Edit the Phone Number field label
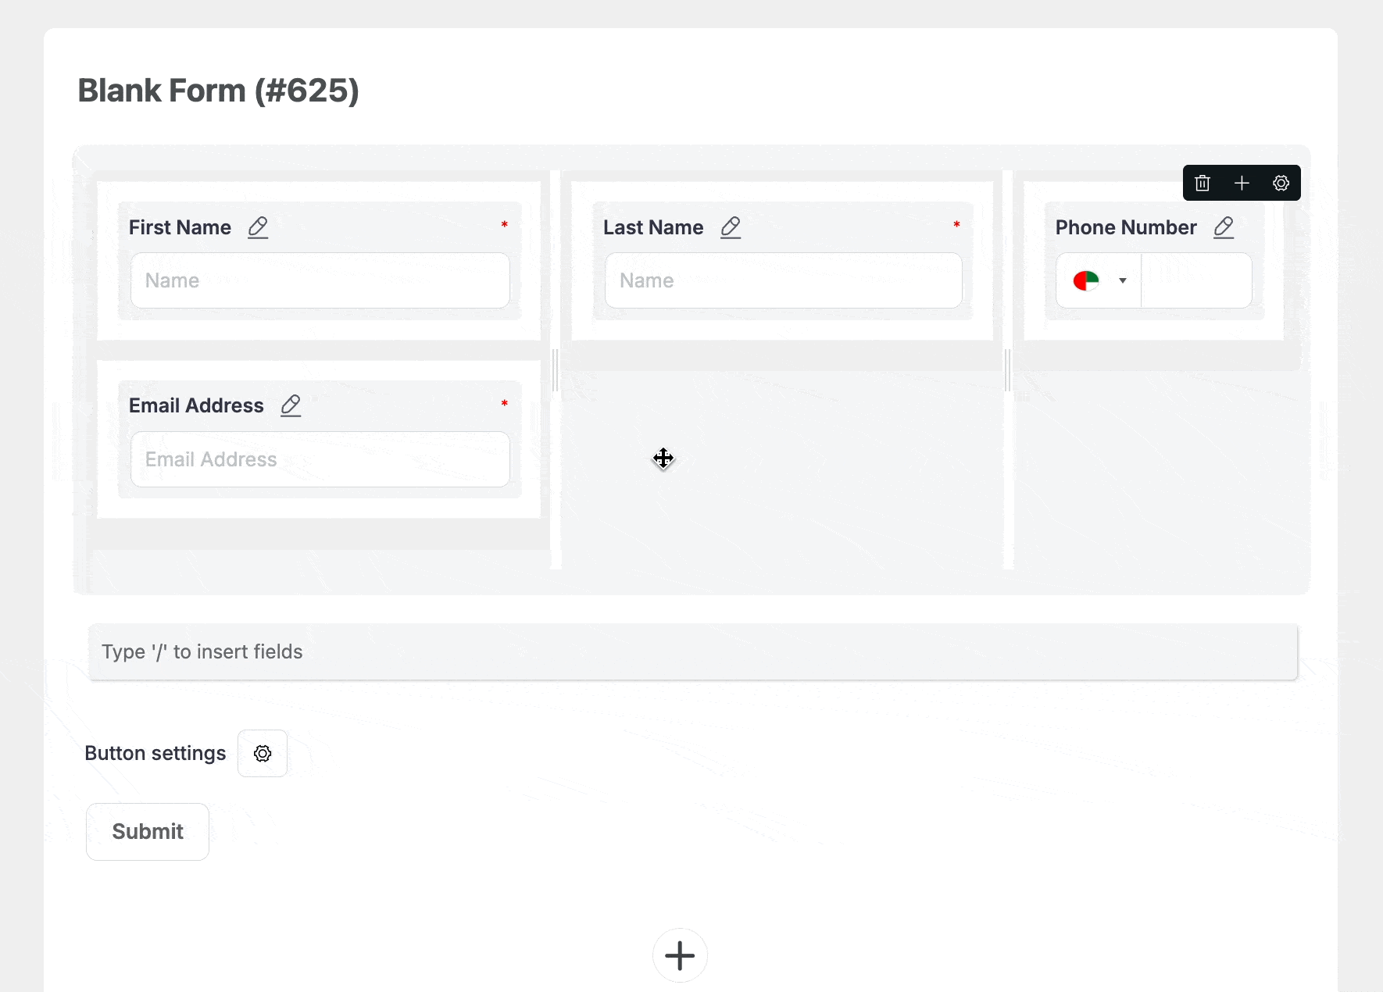 (1224, 227)
